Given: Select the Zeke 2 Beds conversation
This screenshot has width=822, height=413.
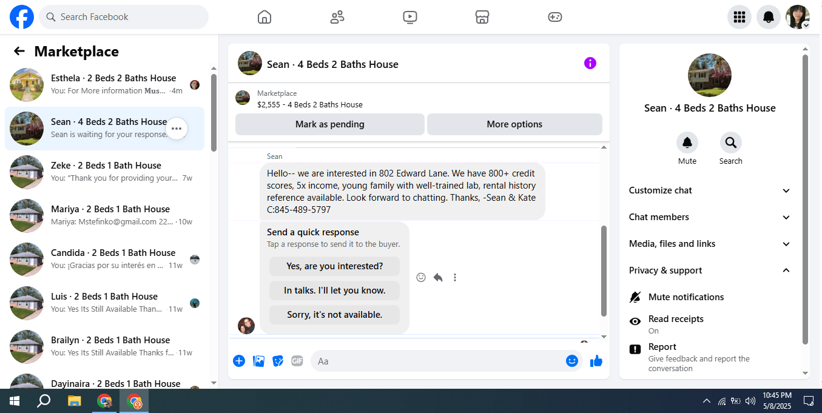Looking at the screenshot, I should coord(104,172).
